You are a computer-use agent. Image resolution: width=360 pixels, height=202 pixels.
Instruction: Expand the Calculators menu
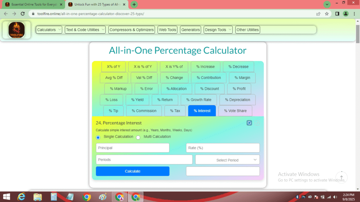click(x=49, y=29)
